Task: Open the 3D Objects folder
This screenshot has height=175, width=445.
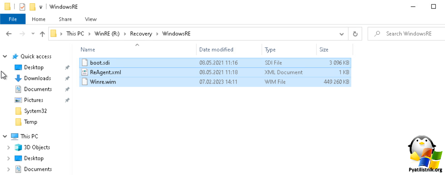Action: tap(37, 147)
